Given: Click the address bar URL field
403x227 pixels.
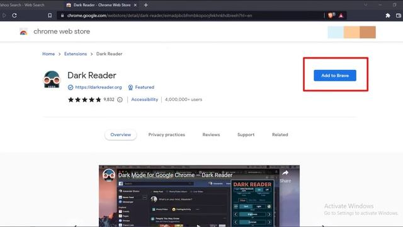Looking at the screenshot, I should [190, 15].
